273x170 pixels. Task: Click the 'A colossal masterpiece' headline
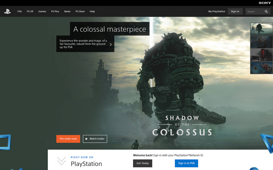pos(110,29)
